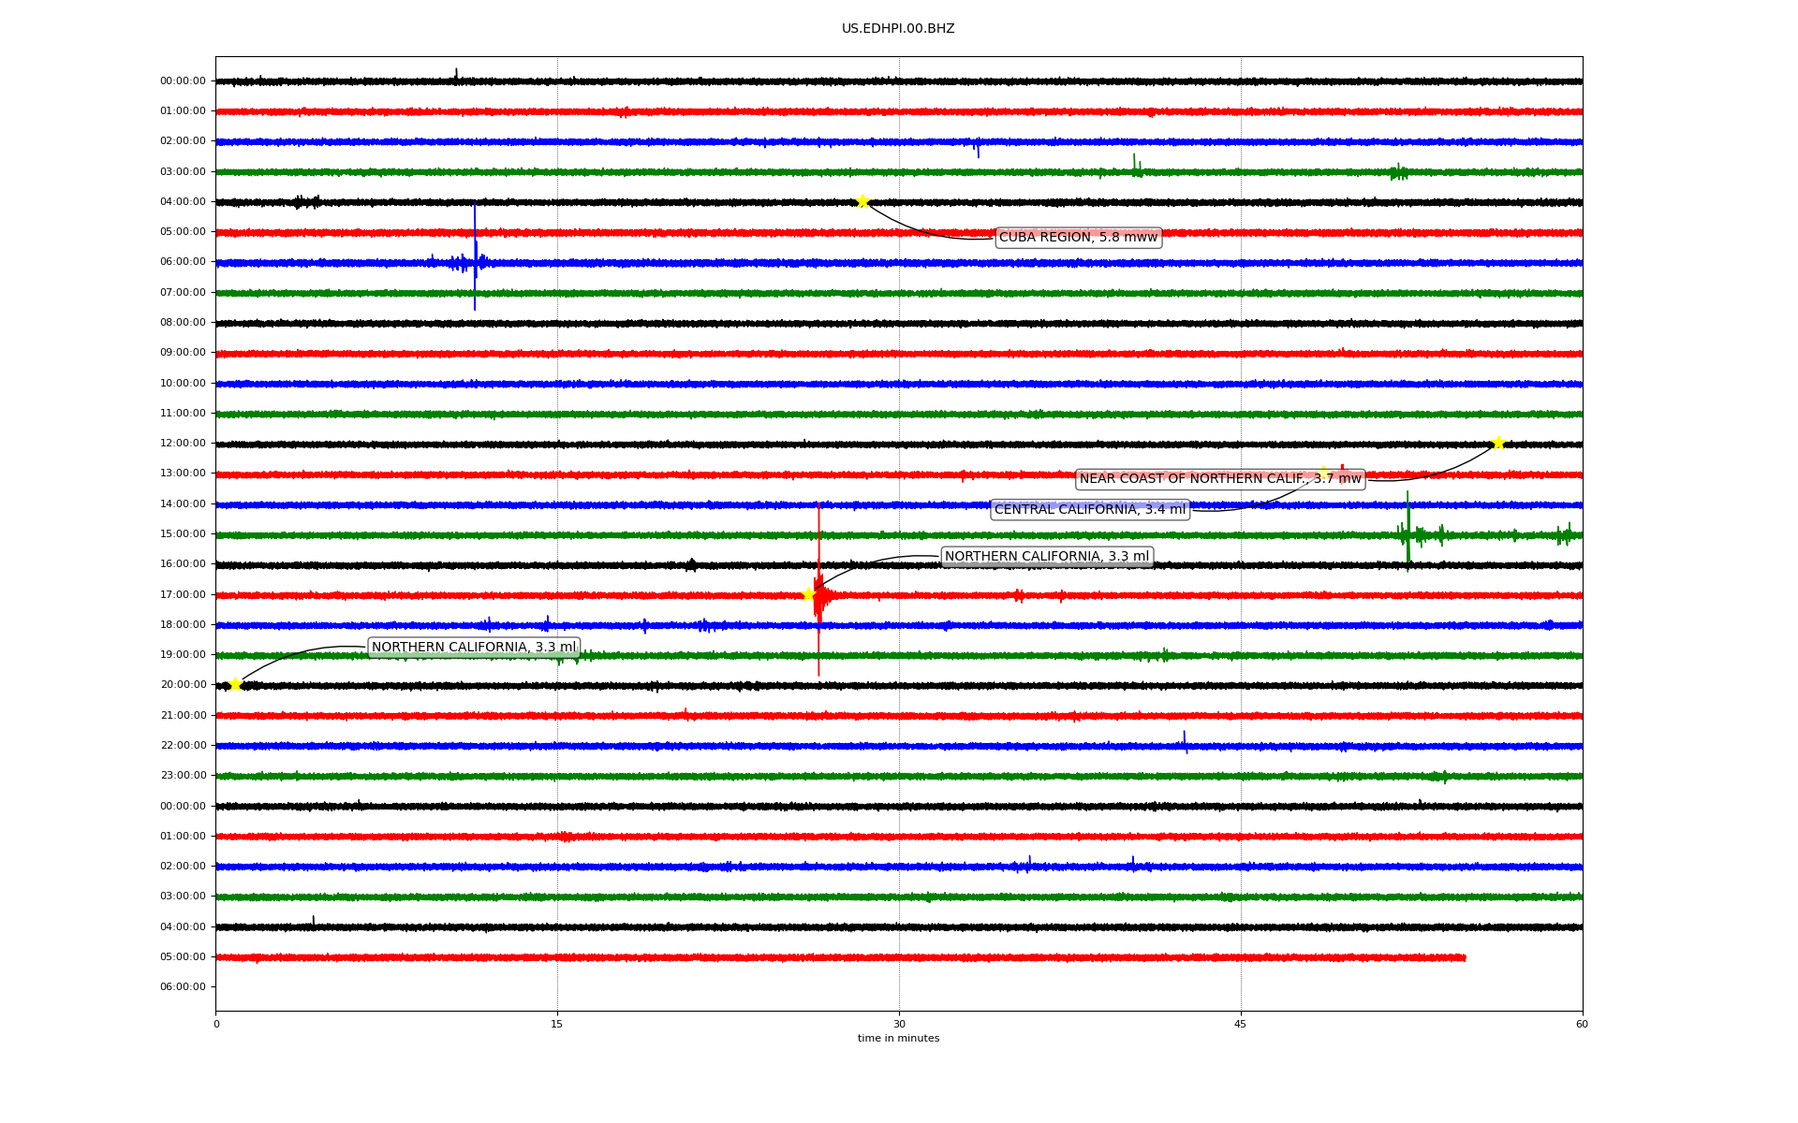The image size is (1798, 1123).
Task: Click the 60 tick on the time axis
Action: point(1582,1024)
